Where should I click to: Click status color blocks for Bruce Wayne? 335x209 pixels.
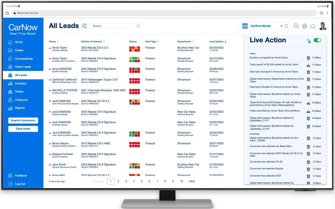click(135, 145)
